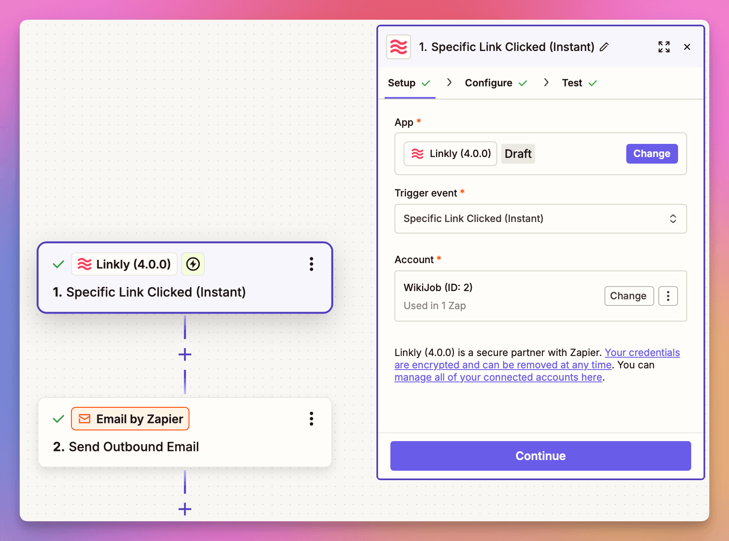729x541 pixels.
Task: Click the chevron inside the trigger event selector
Action: coord(673,219)
